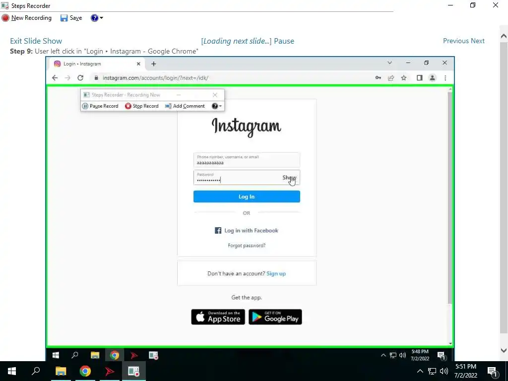Close the Recording Now mini window

click(215, 95)
